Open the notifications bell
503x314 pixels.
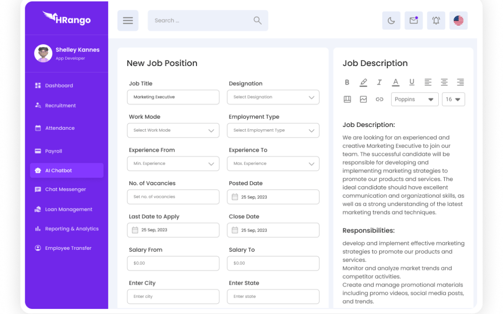tap(436, 20)
